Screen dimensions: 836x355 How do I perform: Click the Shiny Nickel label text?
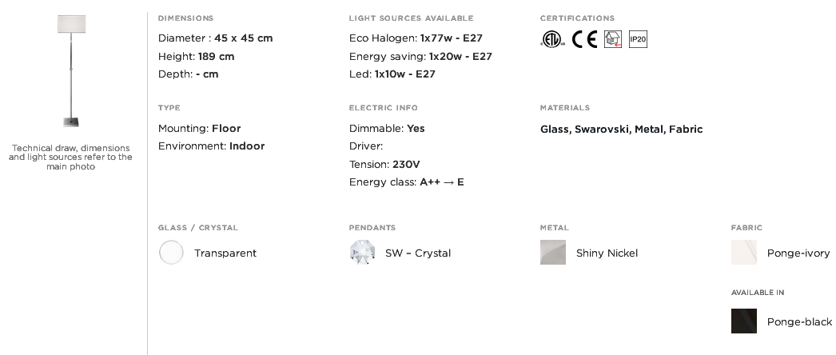(x=607, y=253)
